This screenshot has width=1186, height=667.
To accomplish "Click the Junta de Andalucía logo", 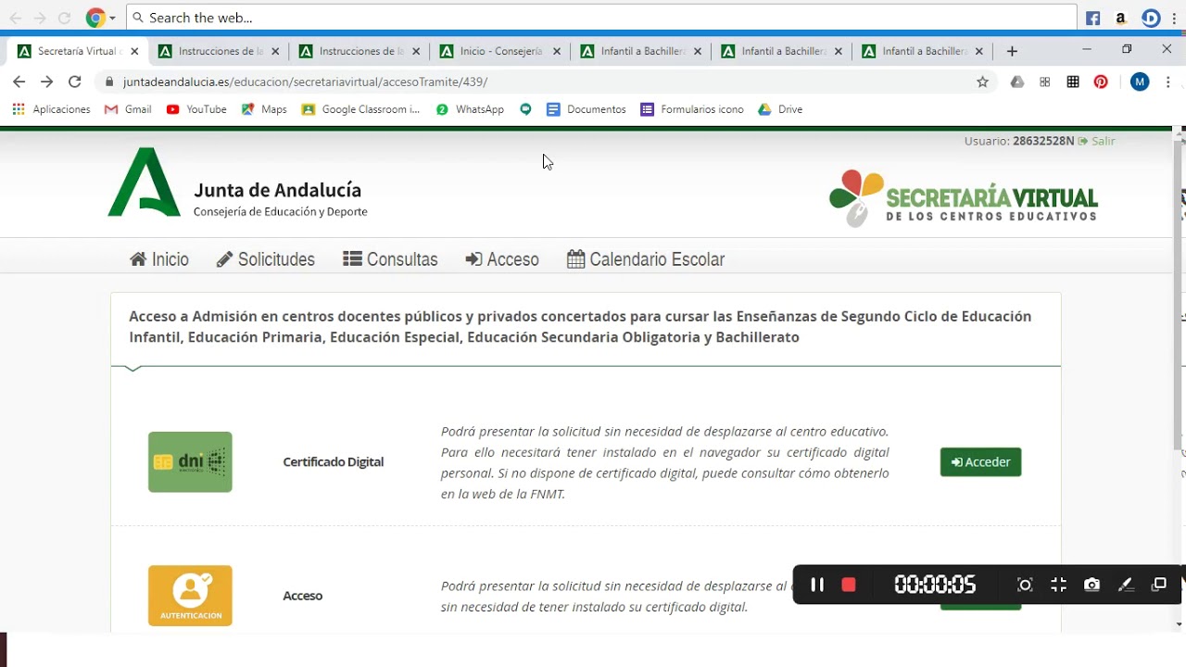I will [x=238, y=182].
